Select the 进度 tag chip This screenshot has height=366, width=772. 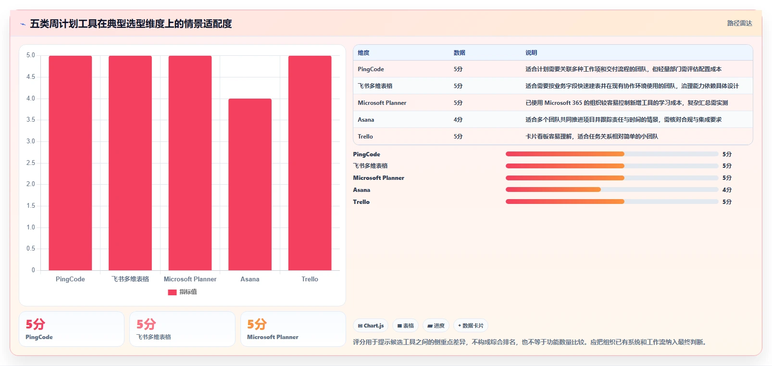[436, 326]
